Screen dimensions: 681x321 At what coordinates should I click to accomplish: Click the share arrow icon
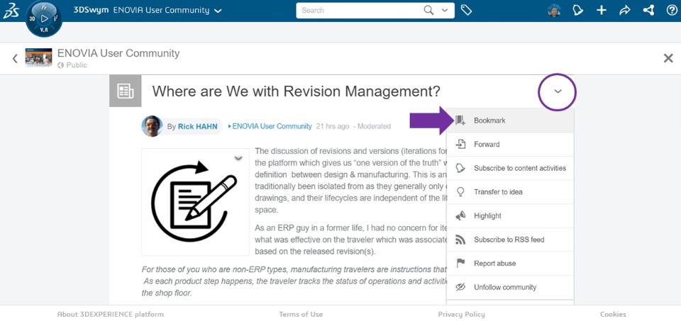coord(624,11)
